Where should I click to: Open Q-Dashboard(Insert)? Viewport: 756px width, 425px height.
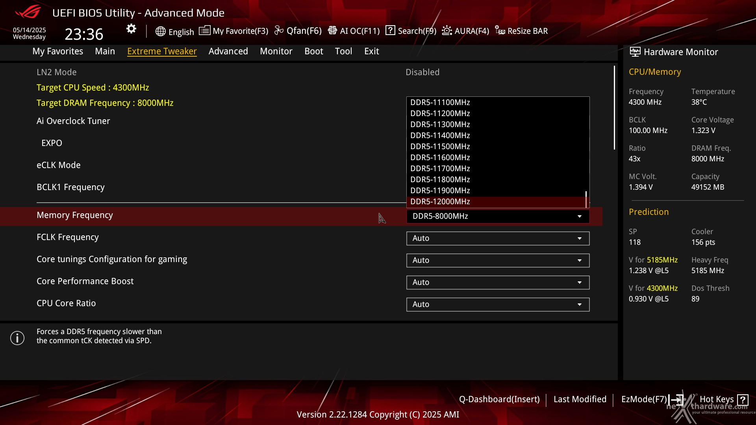[x=499, y=399]
